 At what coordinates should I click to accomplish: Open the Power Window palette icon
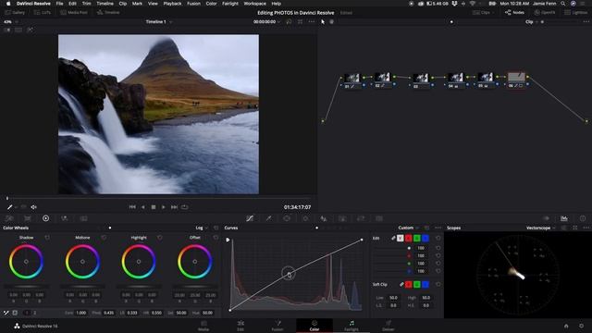point(287,218)
